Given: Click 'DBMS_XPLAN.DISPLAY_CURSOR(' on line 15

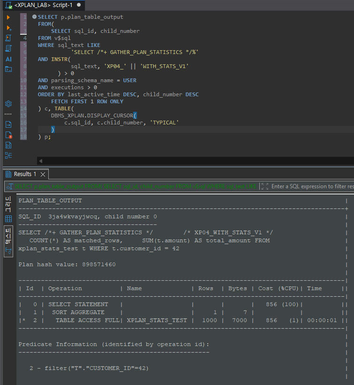Looking at the screenshot, I should (x=94, y=115).
